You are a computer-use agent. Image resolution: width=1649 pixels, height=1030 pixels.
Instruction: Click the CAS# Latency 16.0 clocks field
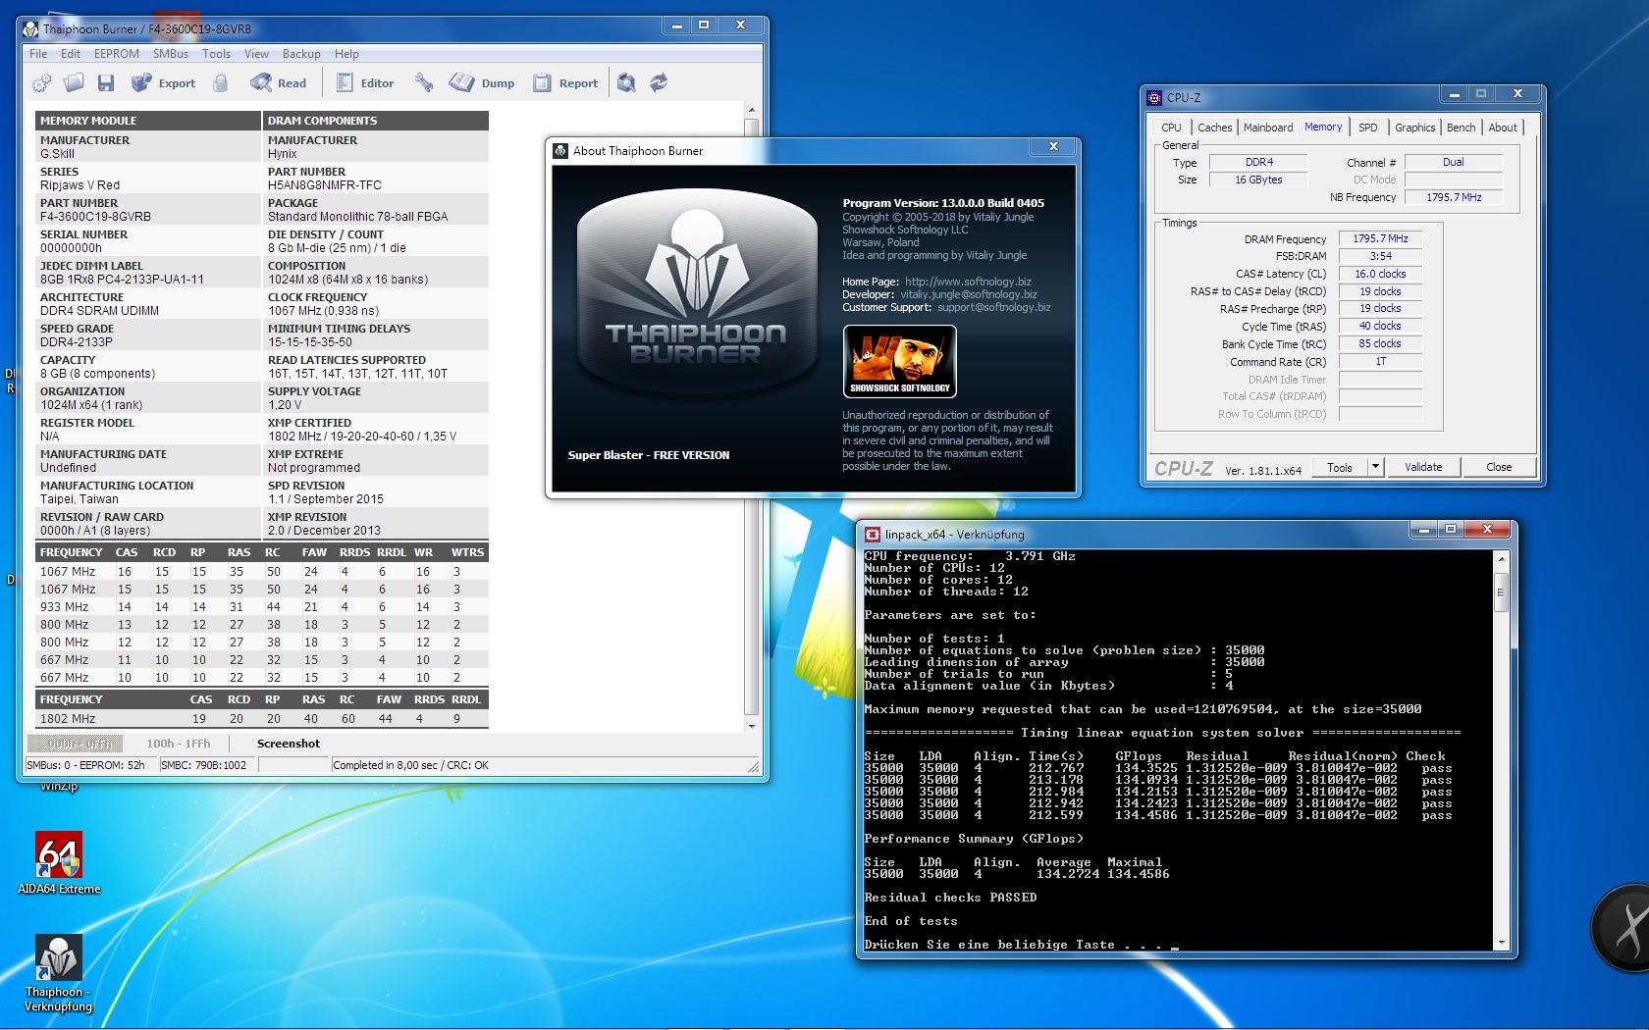pos(1380,274)
